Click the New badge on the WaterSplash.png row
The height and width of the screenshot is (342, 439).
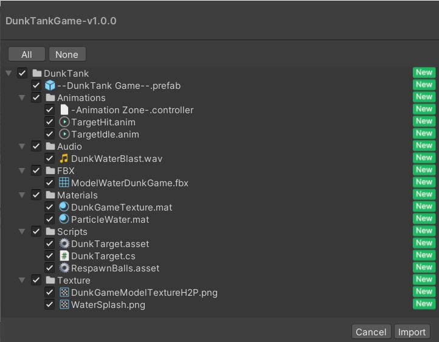[x=424, y=304]
